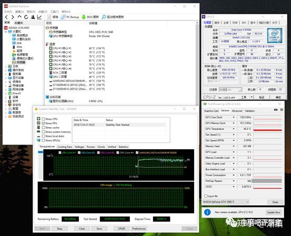This screenshot has height=236, width=291.
Task: Toggle CPU Core #4 graph checkbox
Action: pyautogui.click(x=118, y=152)
